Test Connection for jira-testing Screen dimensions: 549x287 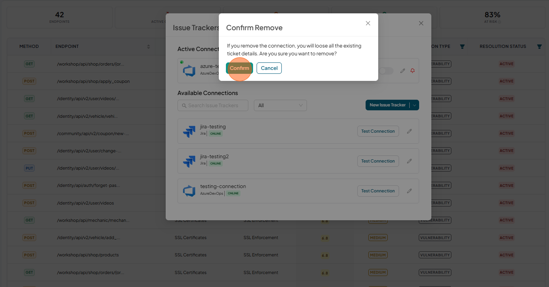[378, 131]
